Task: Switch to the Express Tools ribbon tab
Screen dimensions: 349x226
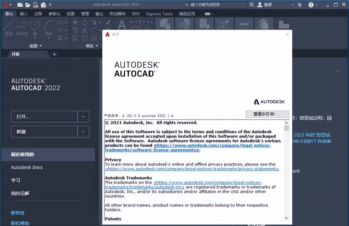Action: click(x=159, y=14)
